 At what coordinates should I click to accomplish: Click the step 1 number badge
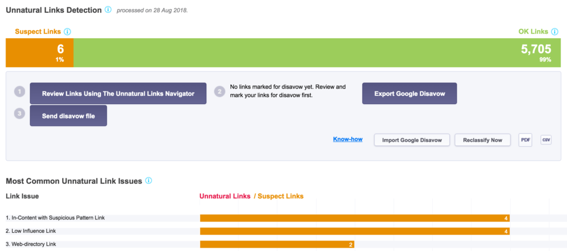pos(20,93)
